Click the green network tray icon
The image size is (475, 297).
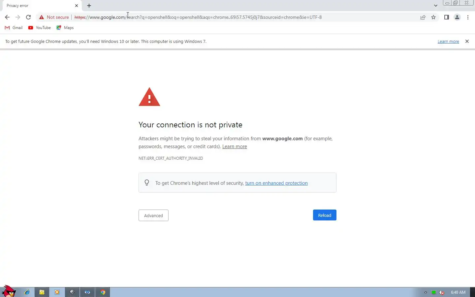tap(434, 292)
